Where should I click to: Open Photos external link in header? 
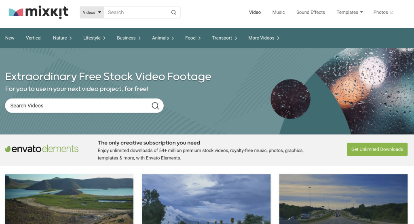[x=383, y=13]
